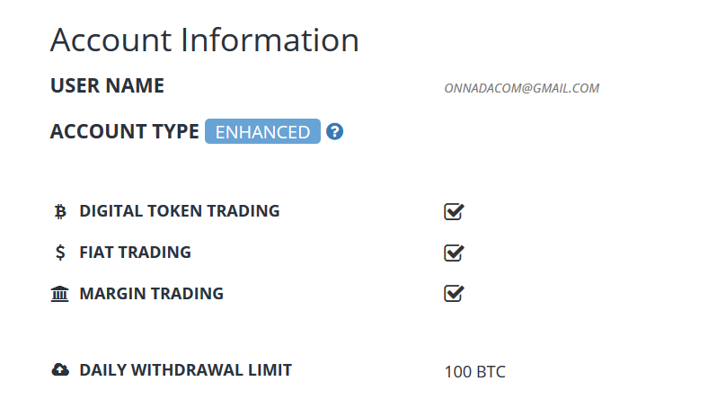Click the USER NAME label
The height and width of the screenshot is (408, 717).
107,86
